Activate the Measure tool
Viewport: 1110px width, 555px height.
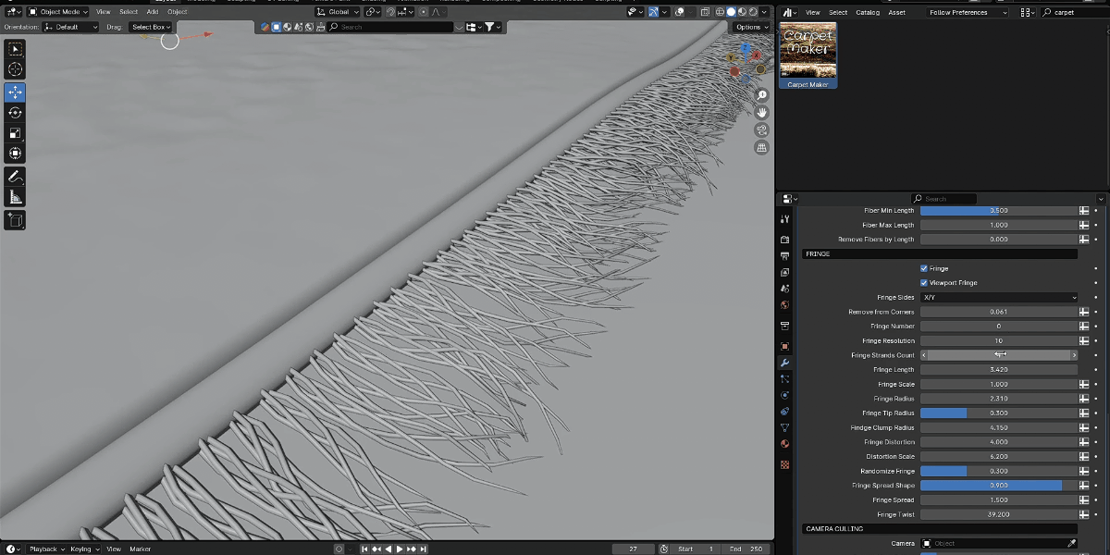coord(15,197)
